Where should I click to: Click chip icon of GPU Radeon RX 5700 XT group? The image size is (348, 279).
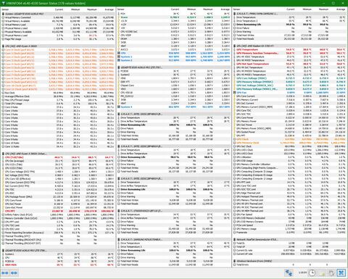point(235,46)
